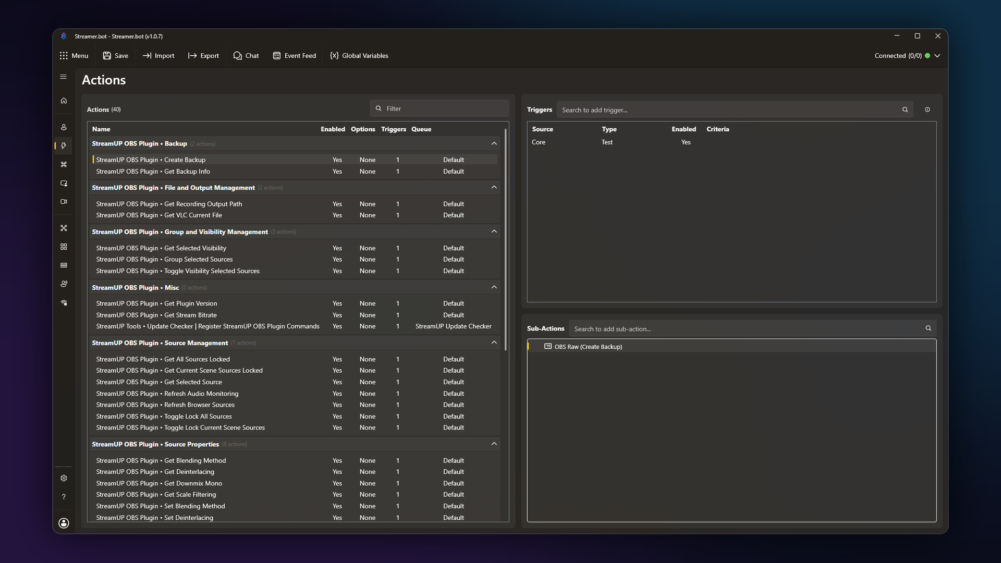The image size is (1001, 563).
Task: Select Get Downmix Mono action
Action: pyautogui.click(x=295, y=483)
